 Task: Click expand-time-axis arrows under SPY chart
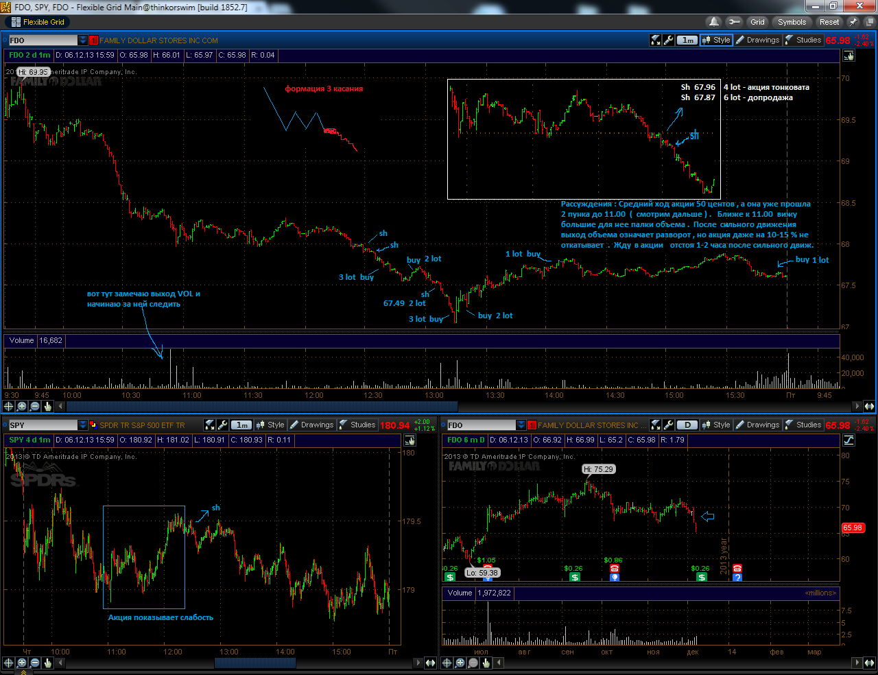coord(430,663)
